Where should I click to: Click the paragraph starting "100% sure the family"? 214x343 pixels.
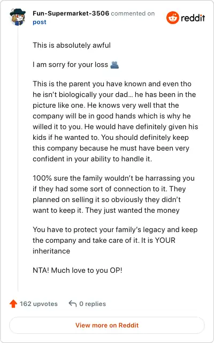[x=113, y=194]
